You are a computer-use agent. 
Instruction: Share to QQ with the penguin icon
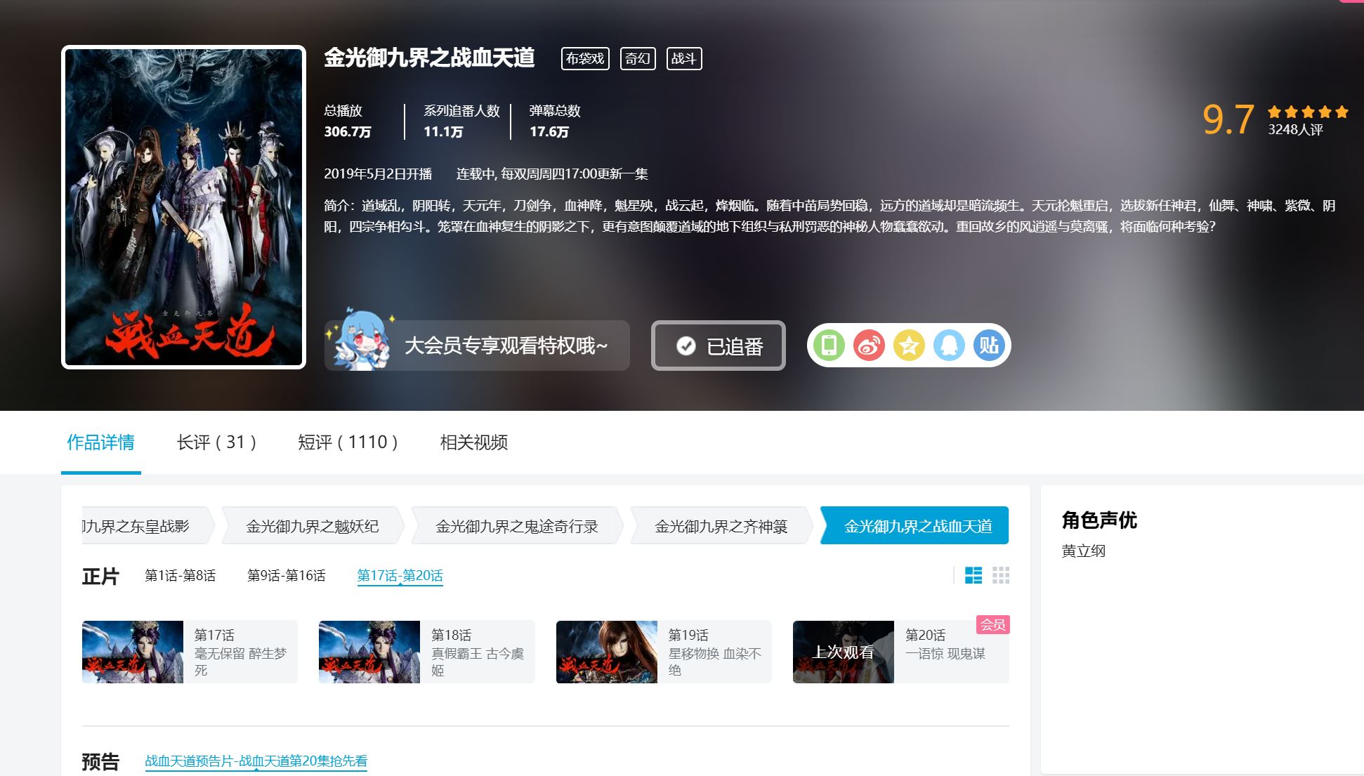[x=949, y=346]
